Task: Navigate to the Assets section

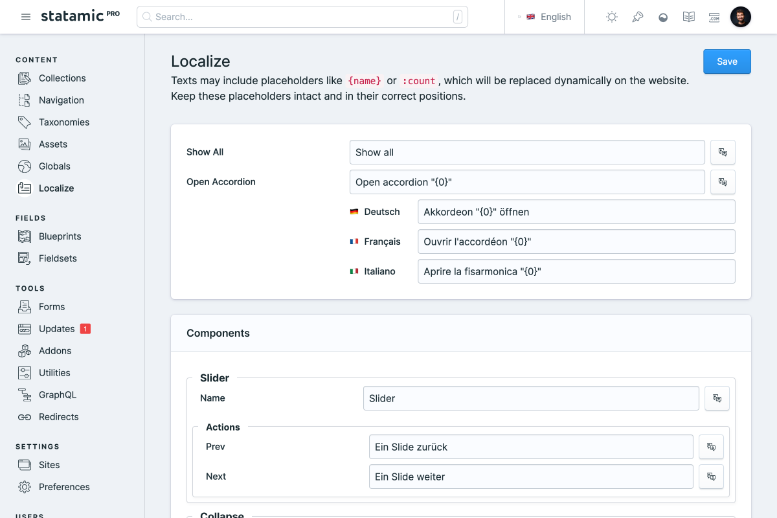Action: (52, 144)
